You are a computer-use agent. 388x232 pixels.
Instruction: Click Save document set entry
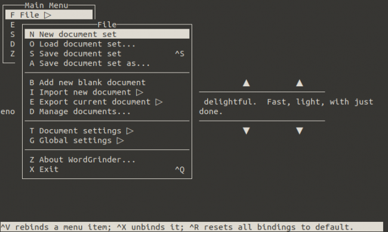pyautogui.click(x=107, y=54)
